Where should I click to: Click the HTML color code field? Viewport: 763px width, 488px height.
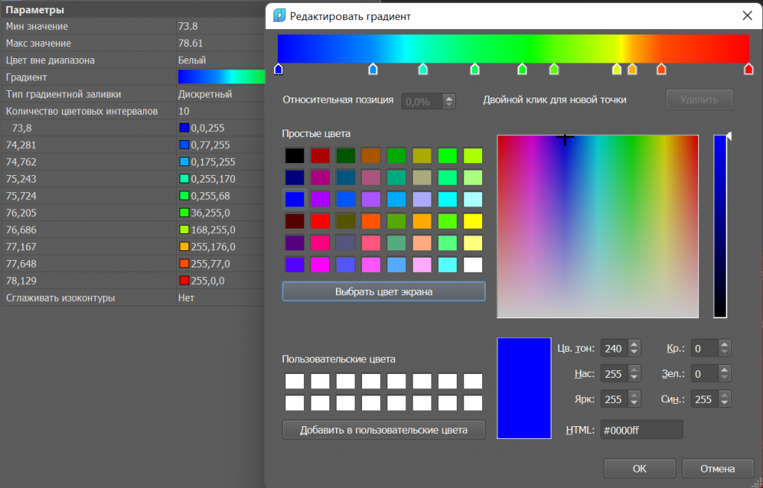(641, 430)
